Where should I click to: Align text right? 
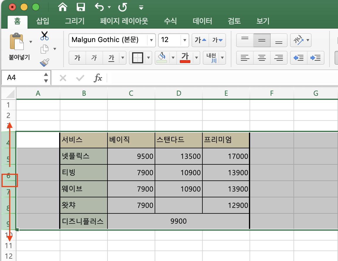point(279,58)
